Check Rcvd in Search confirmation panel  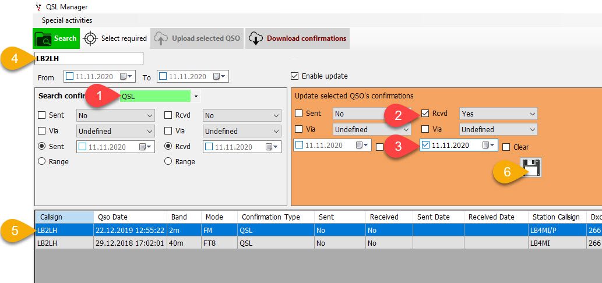point(168,115)
